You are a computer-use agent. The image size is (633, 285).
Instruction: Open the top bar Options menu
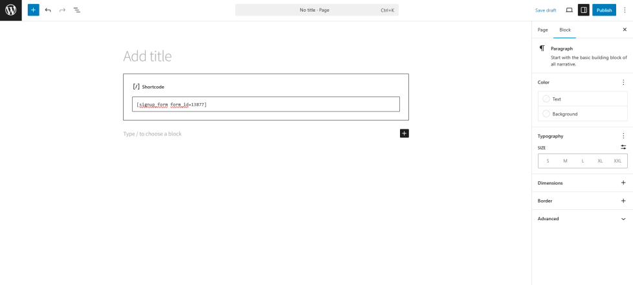[625, 10]
